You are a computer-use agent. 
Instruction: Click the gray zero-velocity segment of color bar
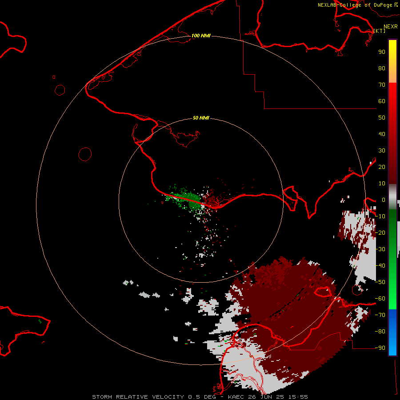tap(392, 197)
